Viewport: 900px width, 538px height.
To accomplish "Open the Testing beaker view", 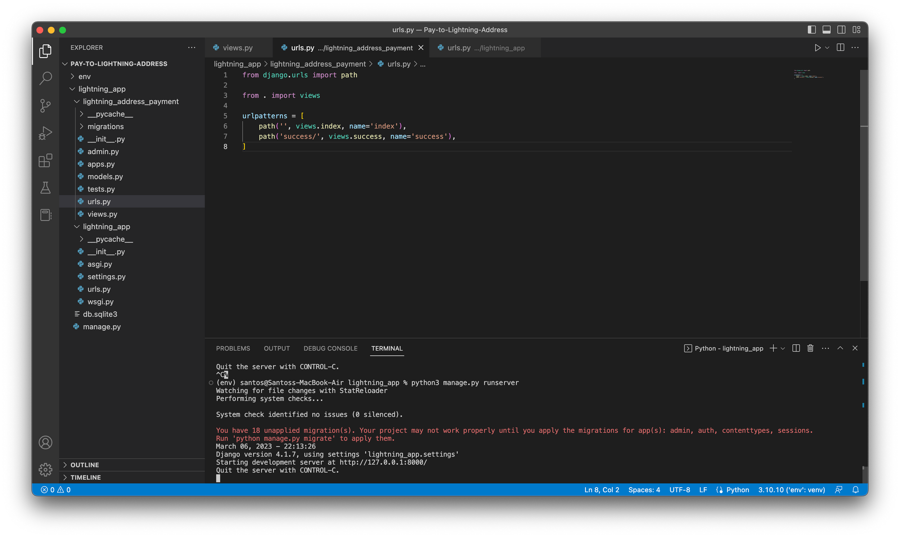I will coord(45,188).
